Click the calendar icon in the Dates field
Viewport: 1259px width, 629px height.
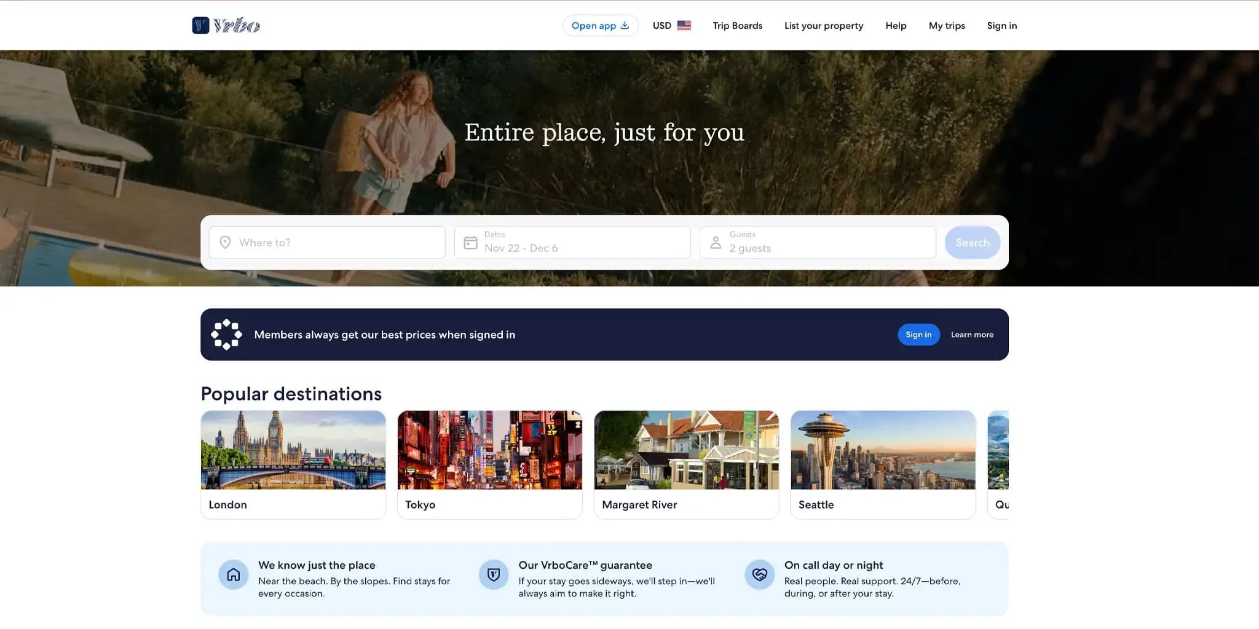pos(470,242)
